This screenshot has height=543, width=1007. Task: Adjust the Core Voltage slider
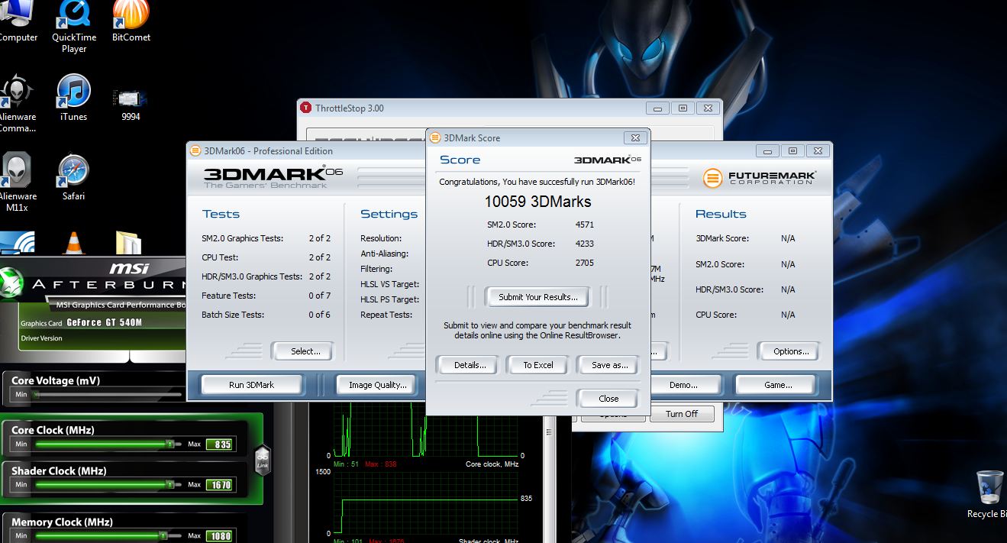tap(107, 395)
